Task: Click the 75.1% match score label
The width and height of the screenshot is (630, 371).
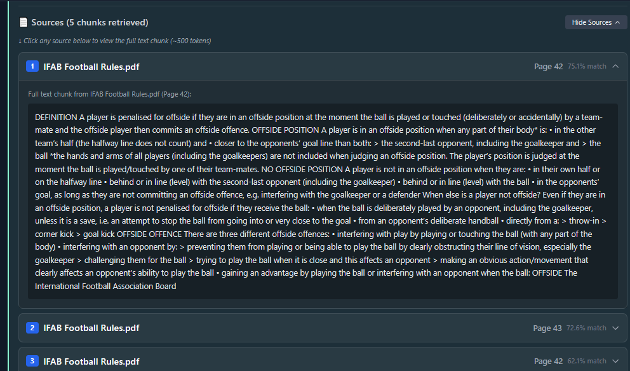Action: pyautogui.click(x=587, y=66)
